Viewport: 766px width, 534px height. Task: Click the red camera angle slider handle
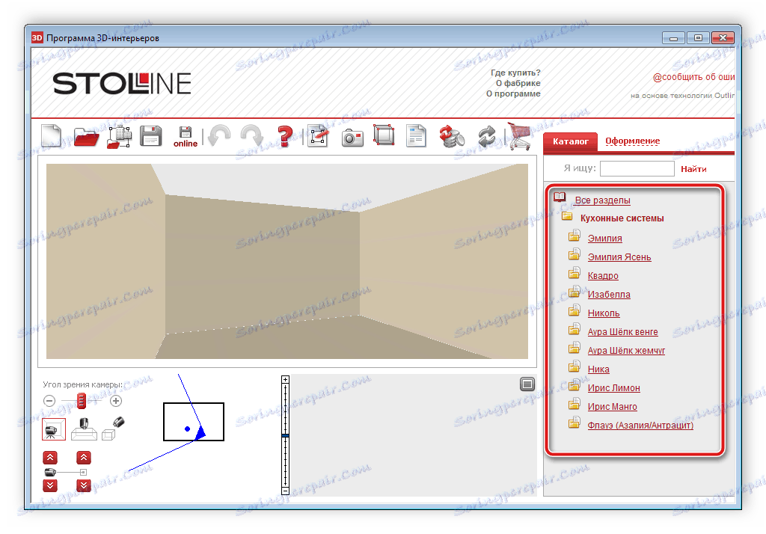click(x=81, y=401)
